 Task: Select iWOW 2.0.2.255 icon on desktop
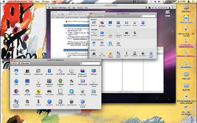pyautogui.click(x=186, y=19)
